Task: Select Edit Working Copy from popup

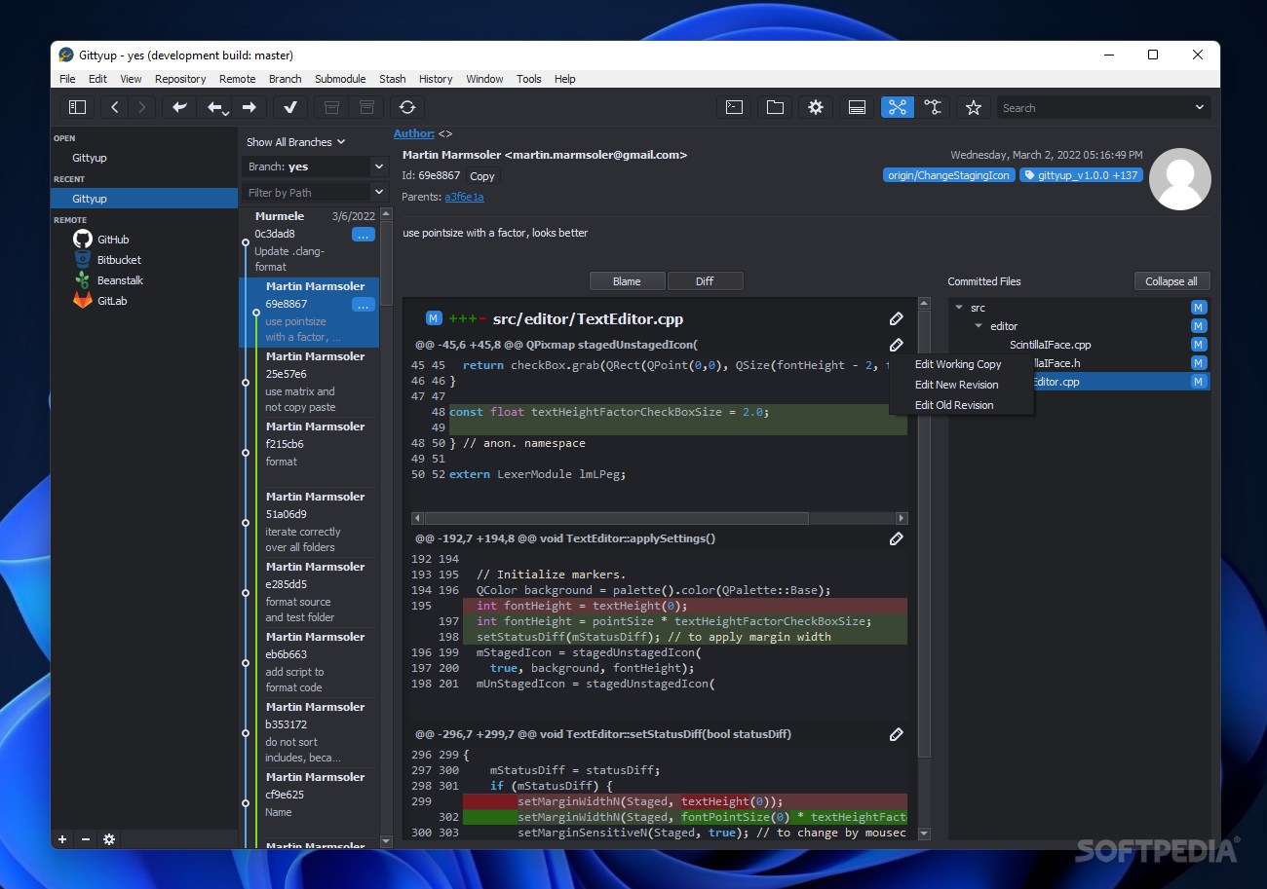Action: point(958,364)
